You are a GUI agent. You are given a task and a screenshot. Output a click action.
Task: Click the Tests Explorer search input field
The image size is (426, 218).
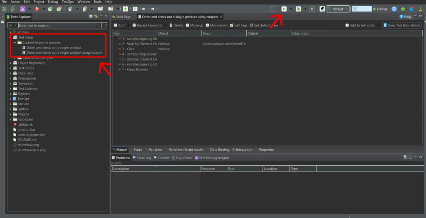tap(57, 25)
